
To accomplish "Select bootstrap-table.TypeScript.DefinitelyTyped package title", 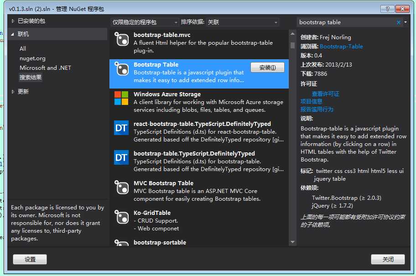I will click(x=194, y=154).
